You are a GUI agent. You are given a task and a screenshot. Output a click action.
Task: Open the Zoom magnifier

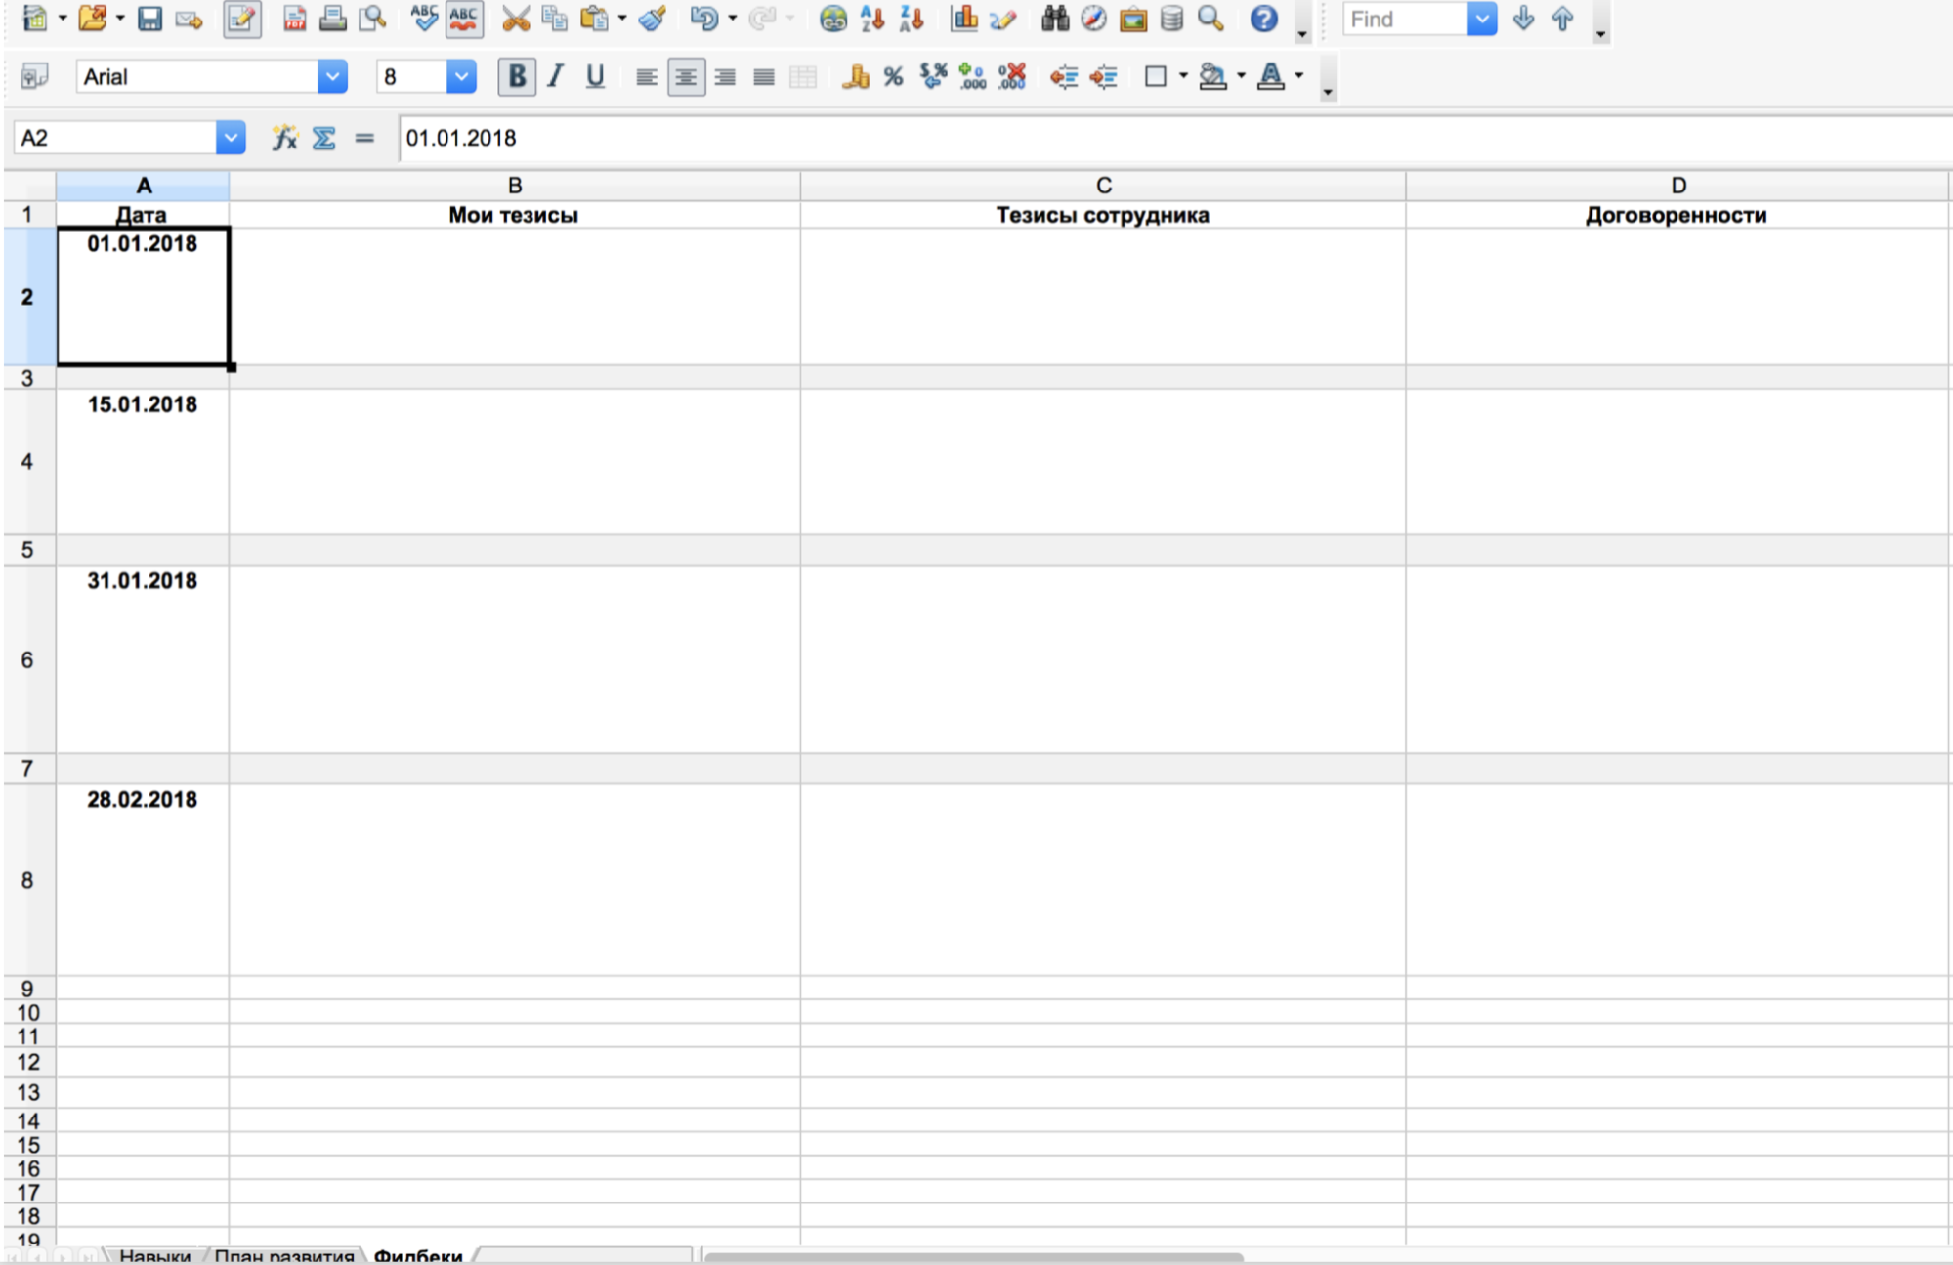(1211, 19)
